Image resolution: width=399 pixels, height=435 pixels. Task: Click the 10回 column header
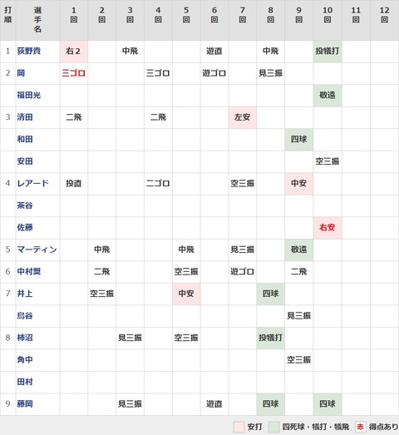[x=328, y=15]
